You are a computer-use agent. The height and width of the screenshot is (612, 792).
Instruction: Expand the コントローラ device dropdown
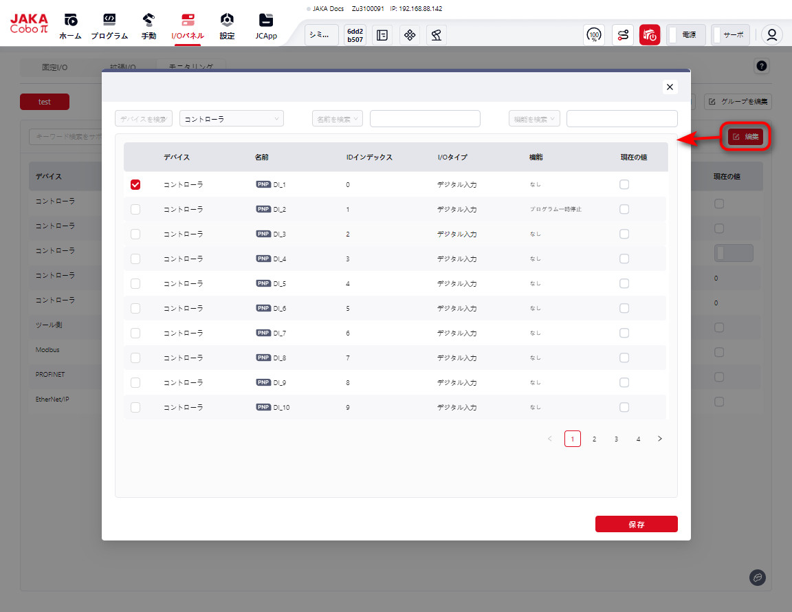[x=232, y=119]
